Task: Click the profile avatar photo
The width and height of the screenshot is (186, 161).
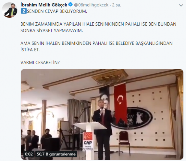Action: click(10, 10)
